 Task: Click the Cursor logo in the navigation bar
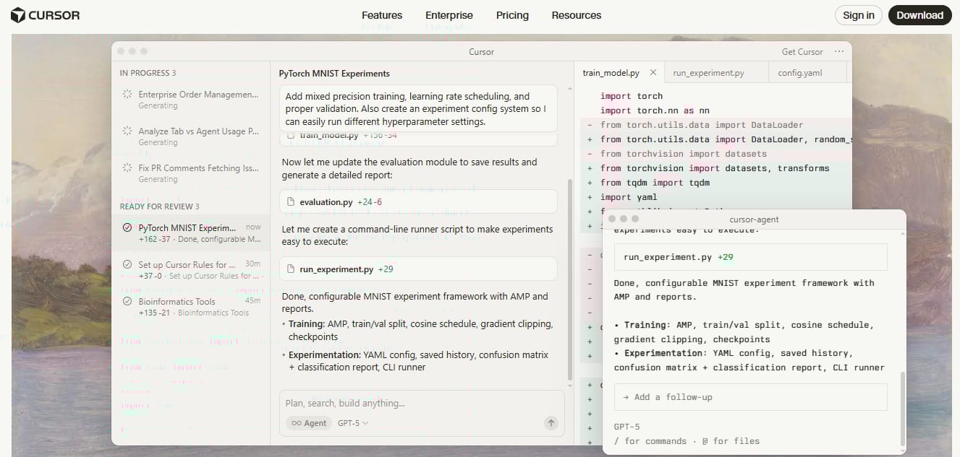(x=45, y=14)
